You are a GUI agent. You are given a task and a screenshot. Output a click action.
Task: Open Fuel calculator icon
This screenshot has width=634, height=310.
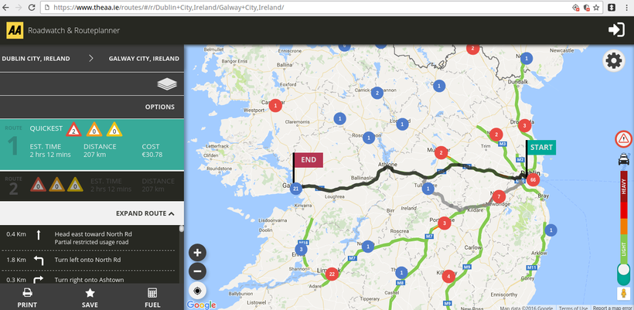pyautogui.click(x=152, y=293)
